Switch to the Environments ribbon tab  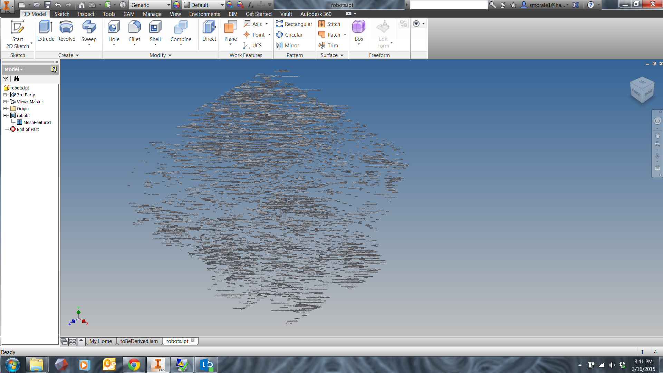pyautogui.click(x=204, y=14)
